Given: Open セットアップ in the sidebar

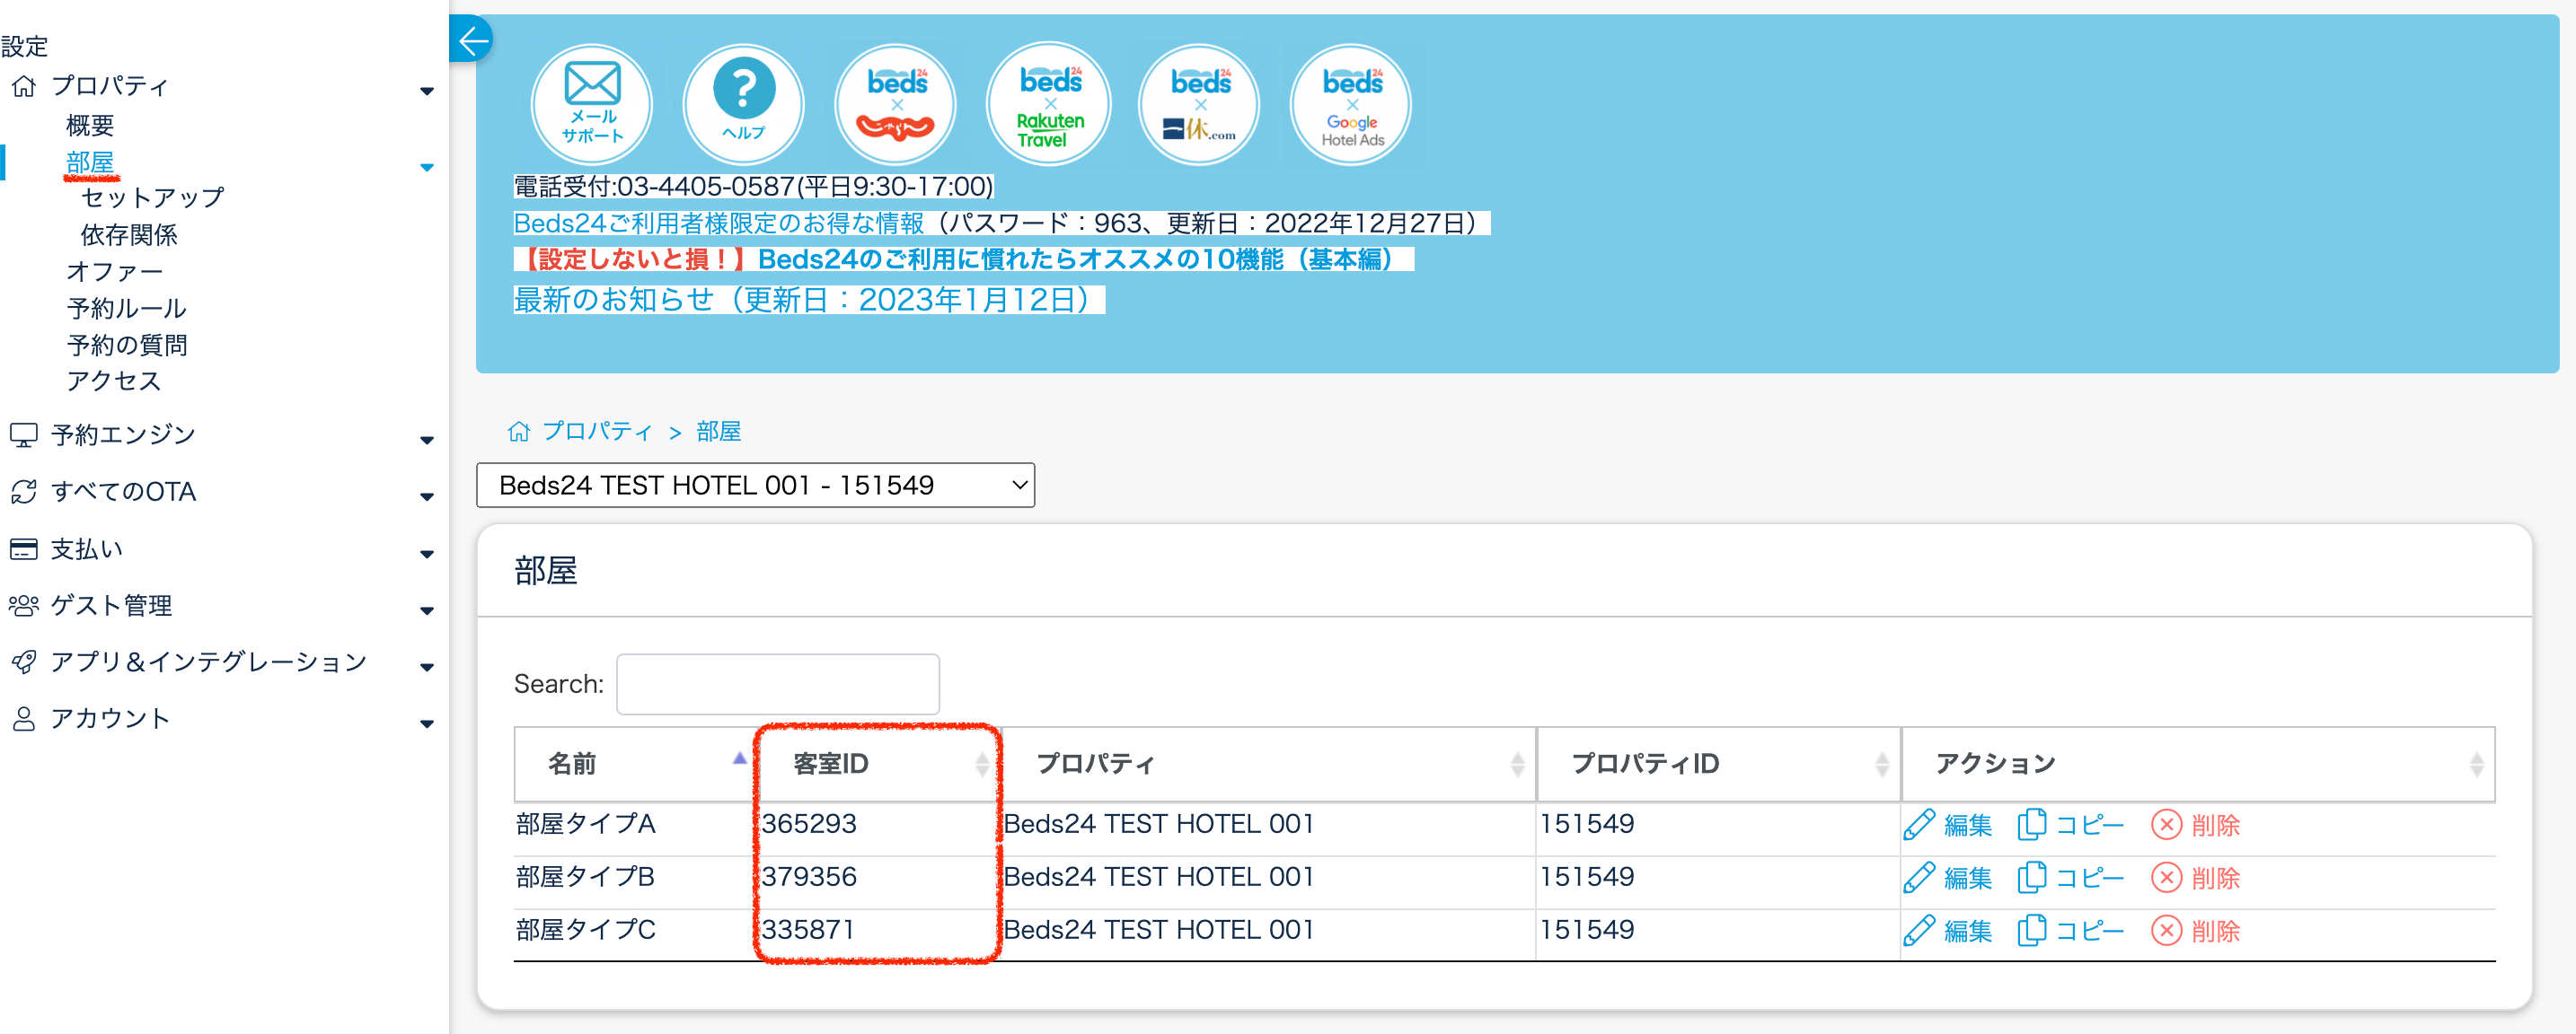Looking at the screenshot, I should point(152,197).
